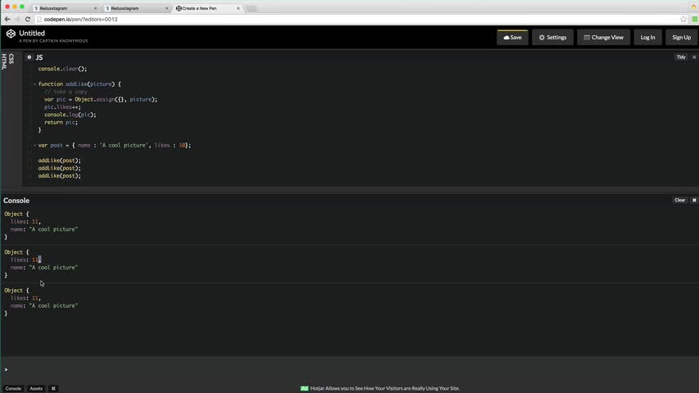Click 'likes: 11' in first console object
699x393 pixels.
click(25, 222)
